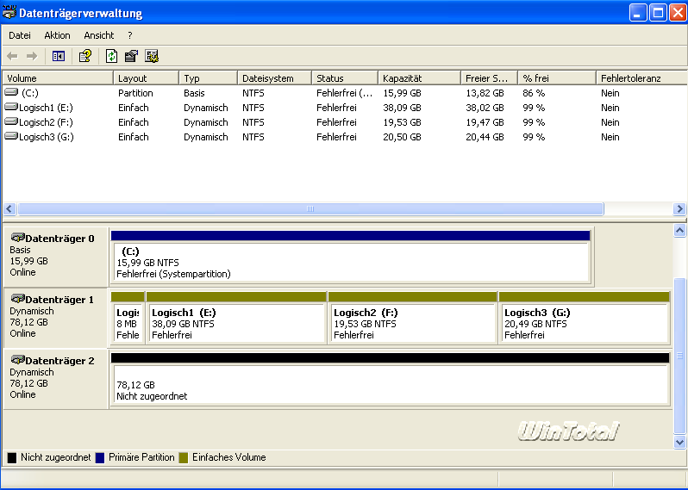Select the Datenträger 1 disk icon

(17, 299)
